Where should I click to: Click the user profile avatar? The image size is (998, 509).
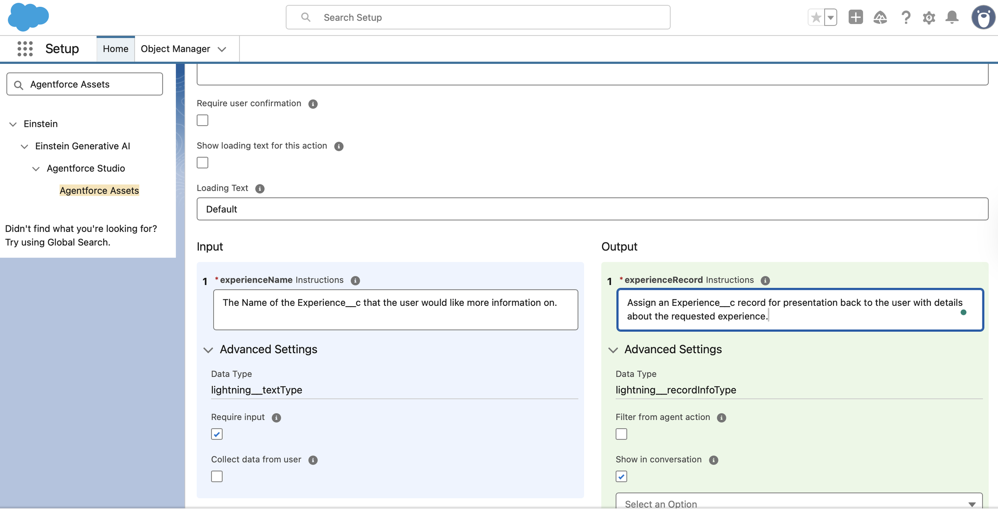coord(983,17)
